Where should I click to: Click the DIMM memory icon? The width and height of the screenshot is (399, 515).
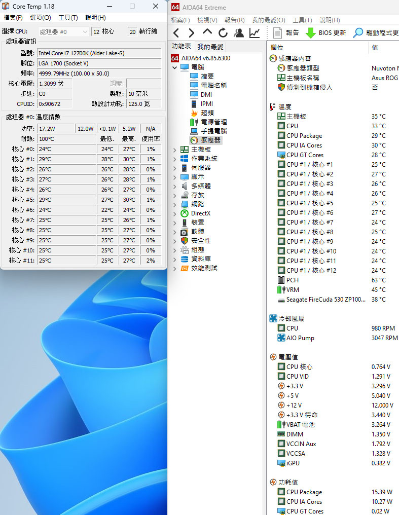(281, 434)
